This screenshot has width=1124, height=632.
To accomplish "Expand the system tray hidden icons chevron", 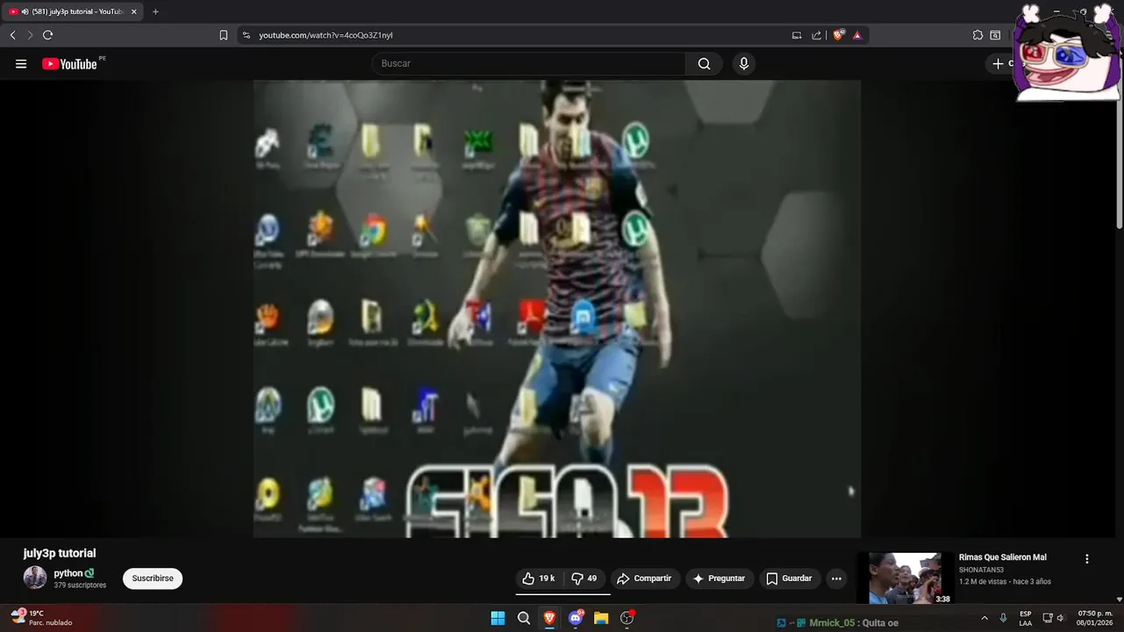I will click(x=984, y=618).
